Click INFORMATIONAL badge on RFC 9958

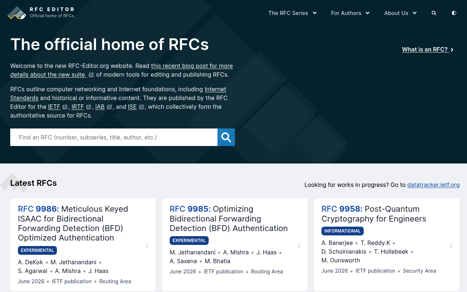pyautogui.click(x=343, y=231)
